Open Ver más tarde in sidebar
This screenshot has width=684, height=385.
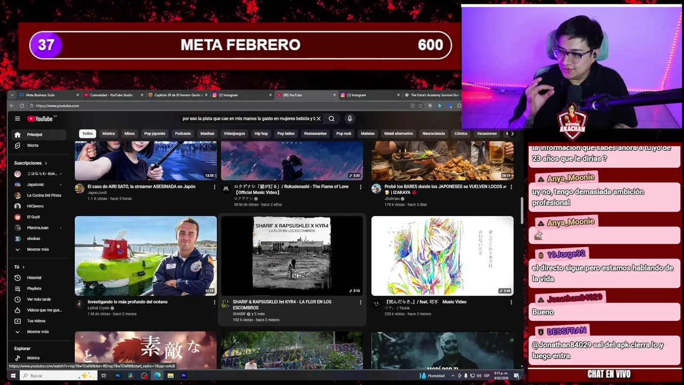38,299
